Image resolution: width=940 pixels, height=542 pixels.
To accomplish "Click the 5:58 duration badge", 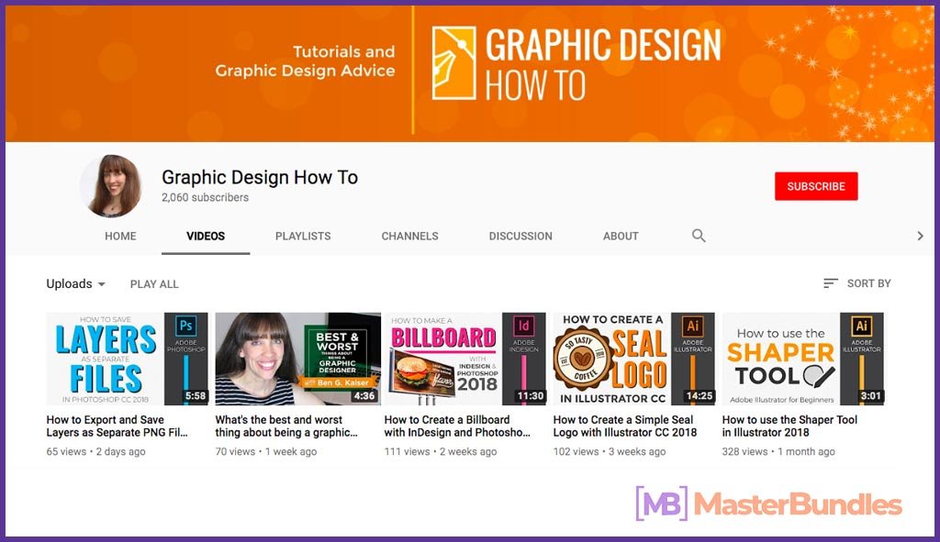I will [196, 396].
